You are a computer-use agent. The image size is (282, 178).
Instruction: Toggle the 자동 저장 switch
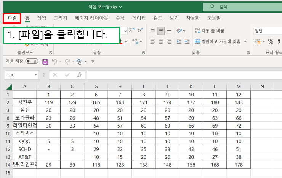(32, 61)
